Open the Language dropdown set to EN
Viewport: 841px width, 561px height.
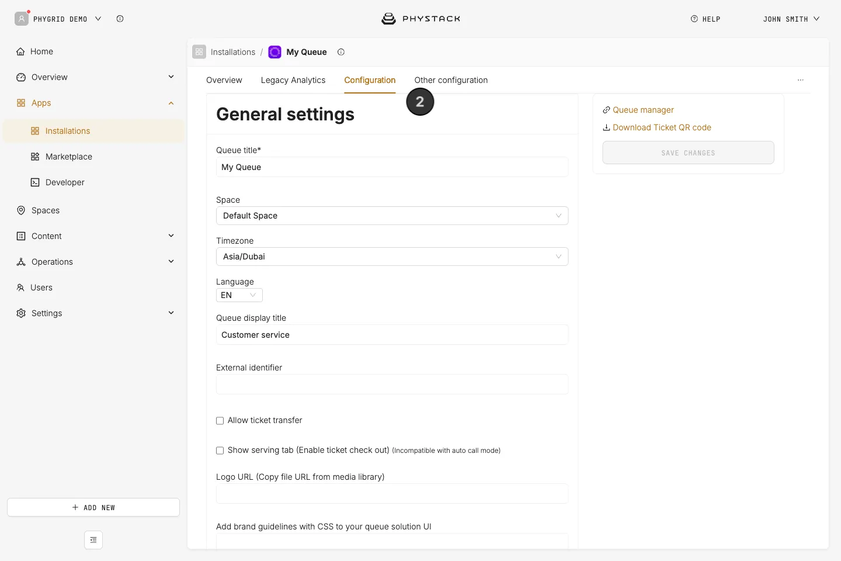239,295
